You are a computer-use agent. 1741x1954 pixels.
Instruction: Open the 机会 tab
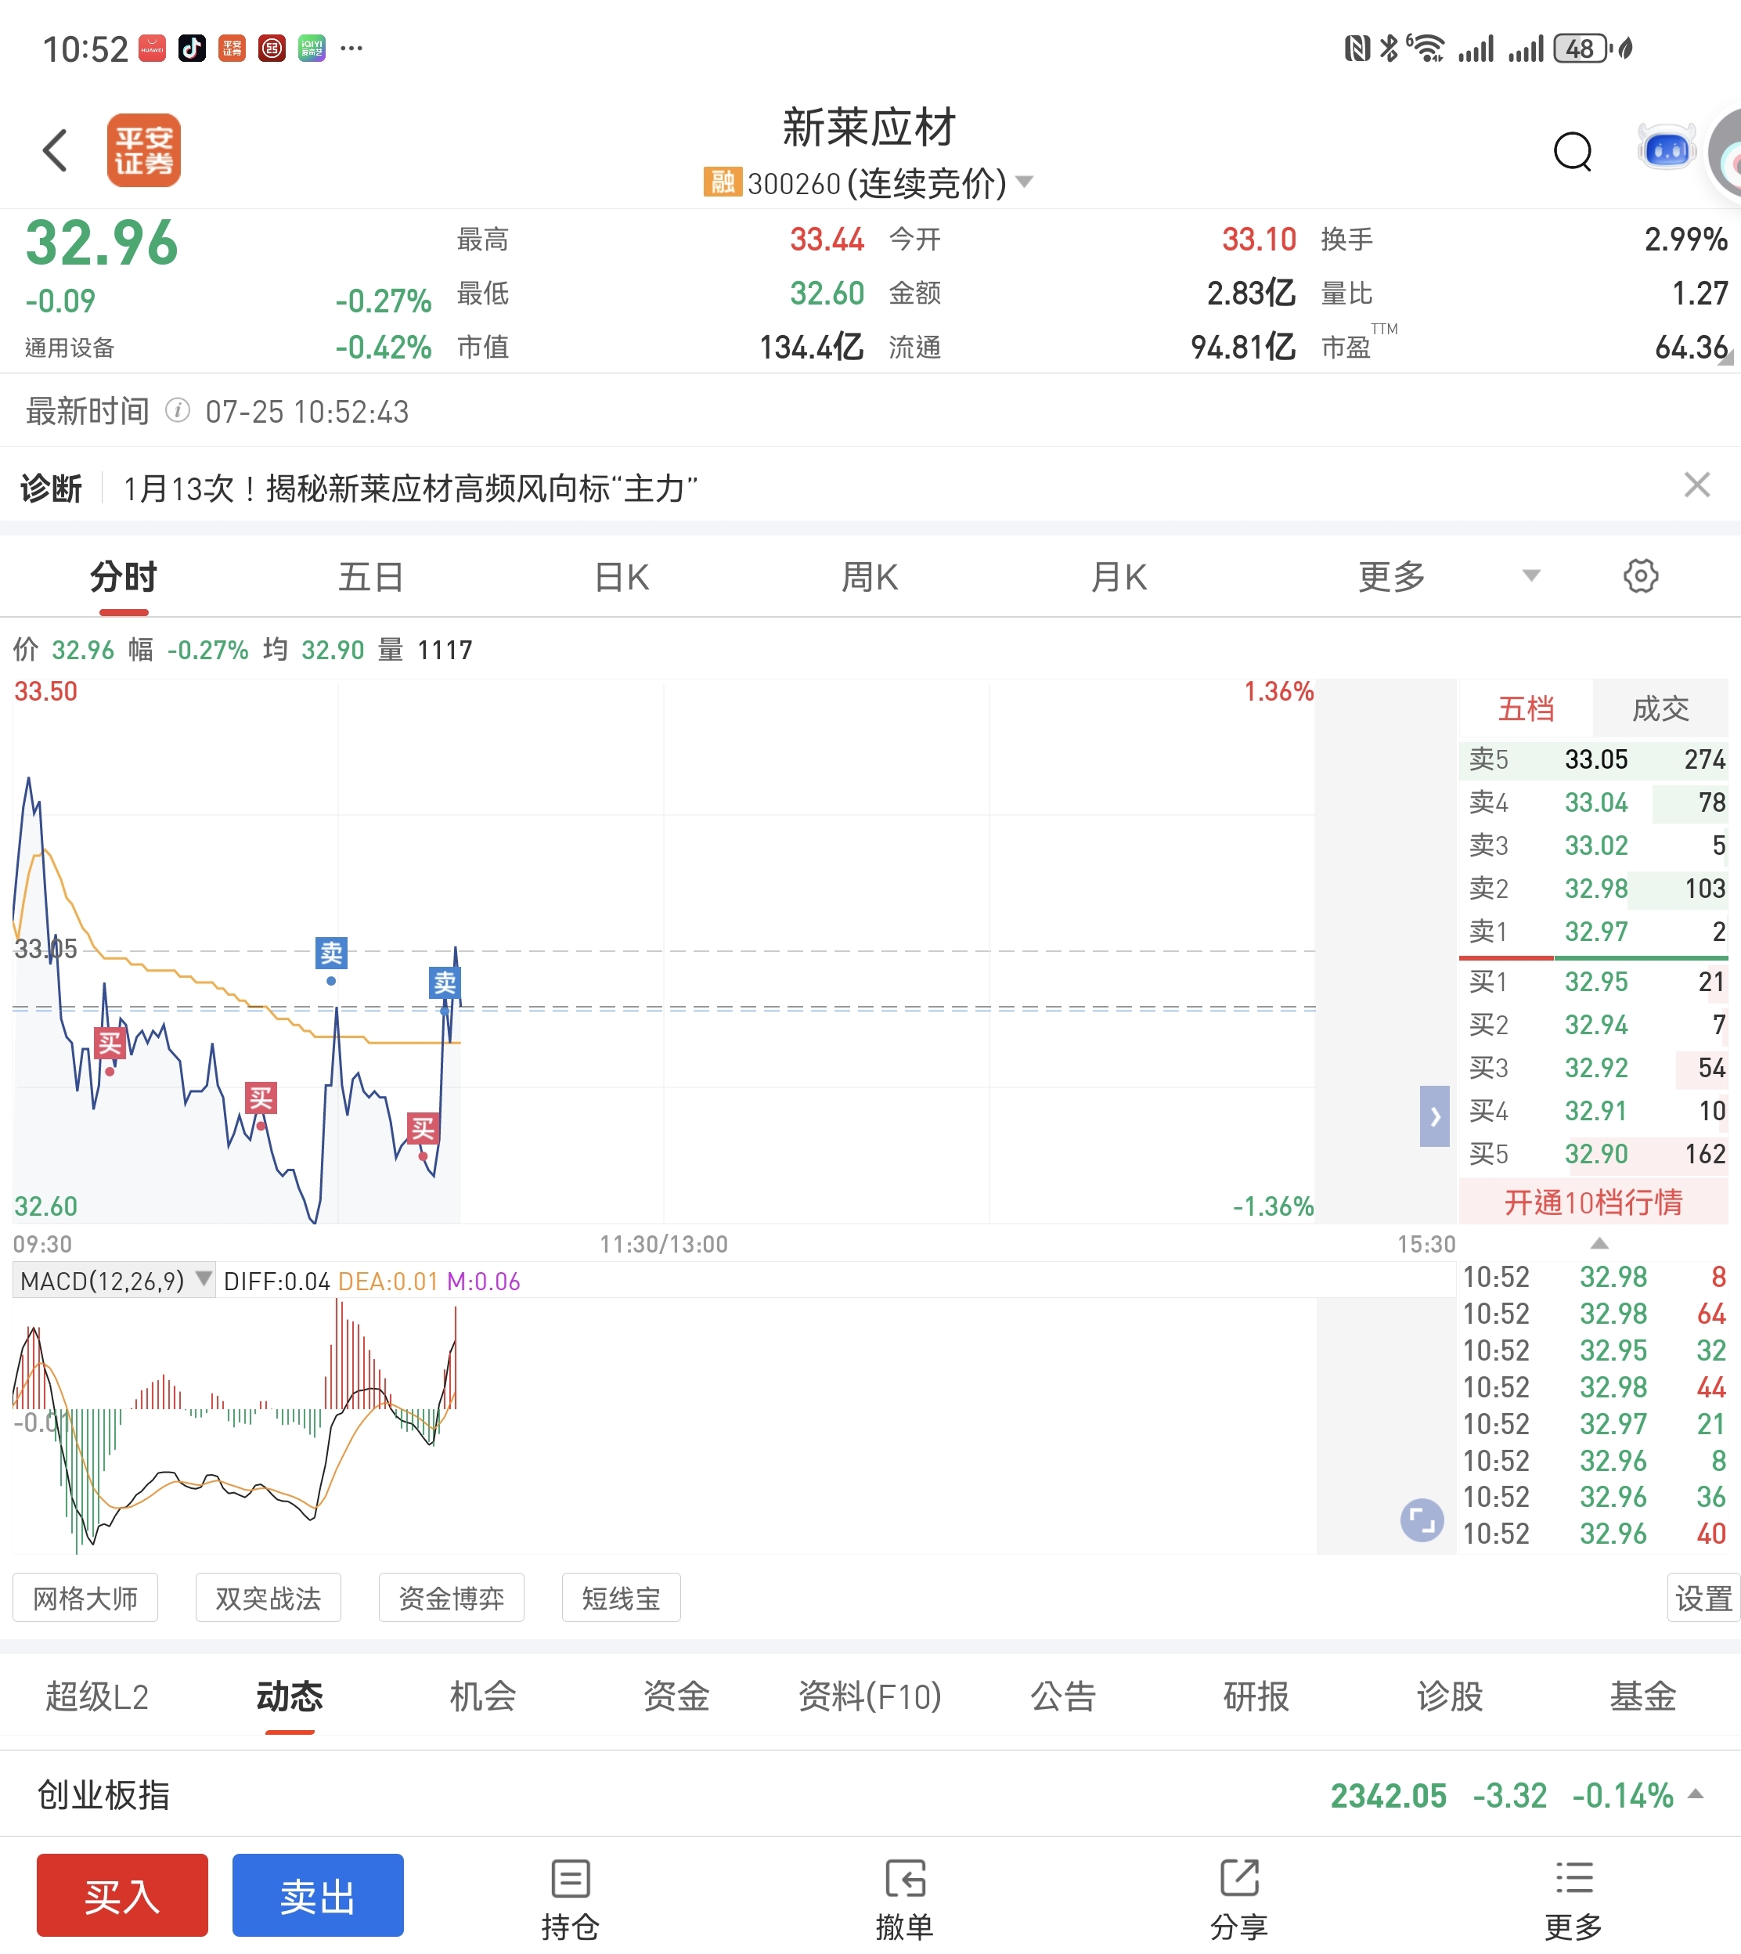click(483, 1696)
